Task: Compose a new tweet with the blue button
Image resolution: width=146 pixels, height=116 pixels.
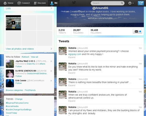Action: 141,3
